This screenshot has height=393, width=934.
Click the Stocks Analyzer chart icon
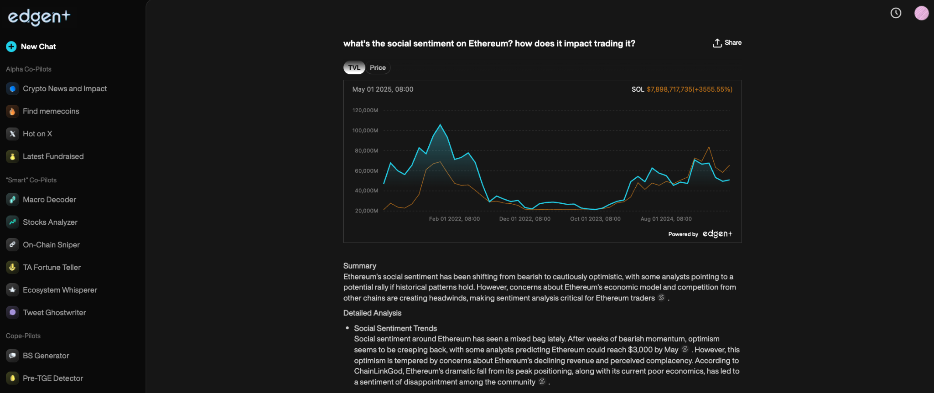tap(12, 222)
